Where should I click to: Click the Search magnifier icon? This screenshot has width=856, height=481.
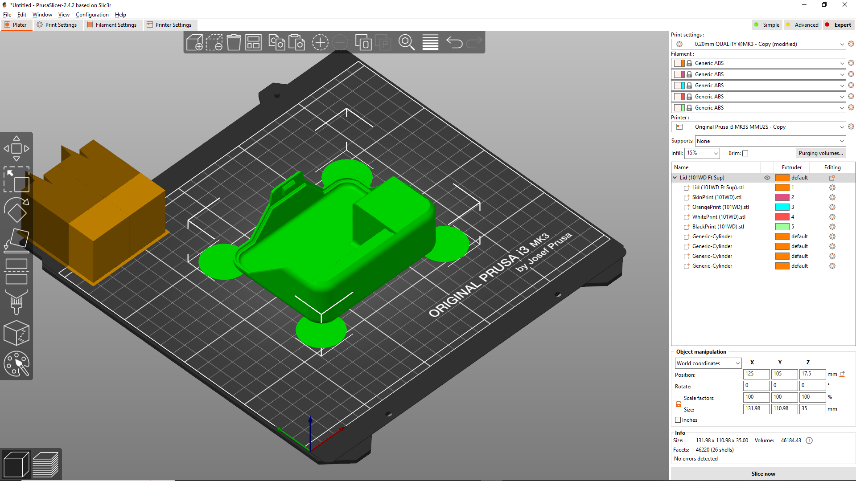click(x=406, y=43)
